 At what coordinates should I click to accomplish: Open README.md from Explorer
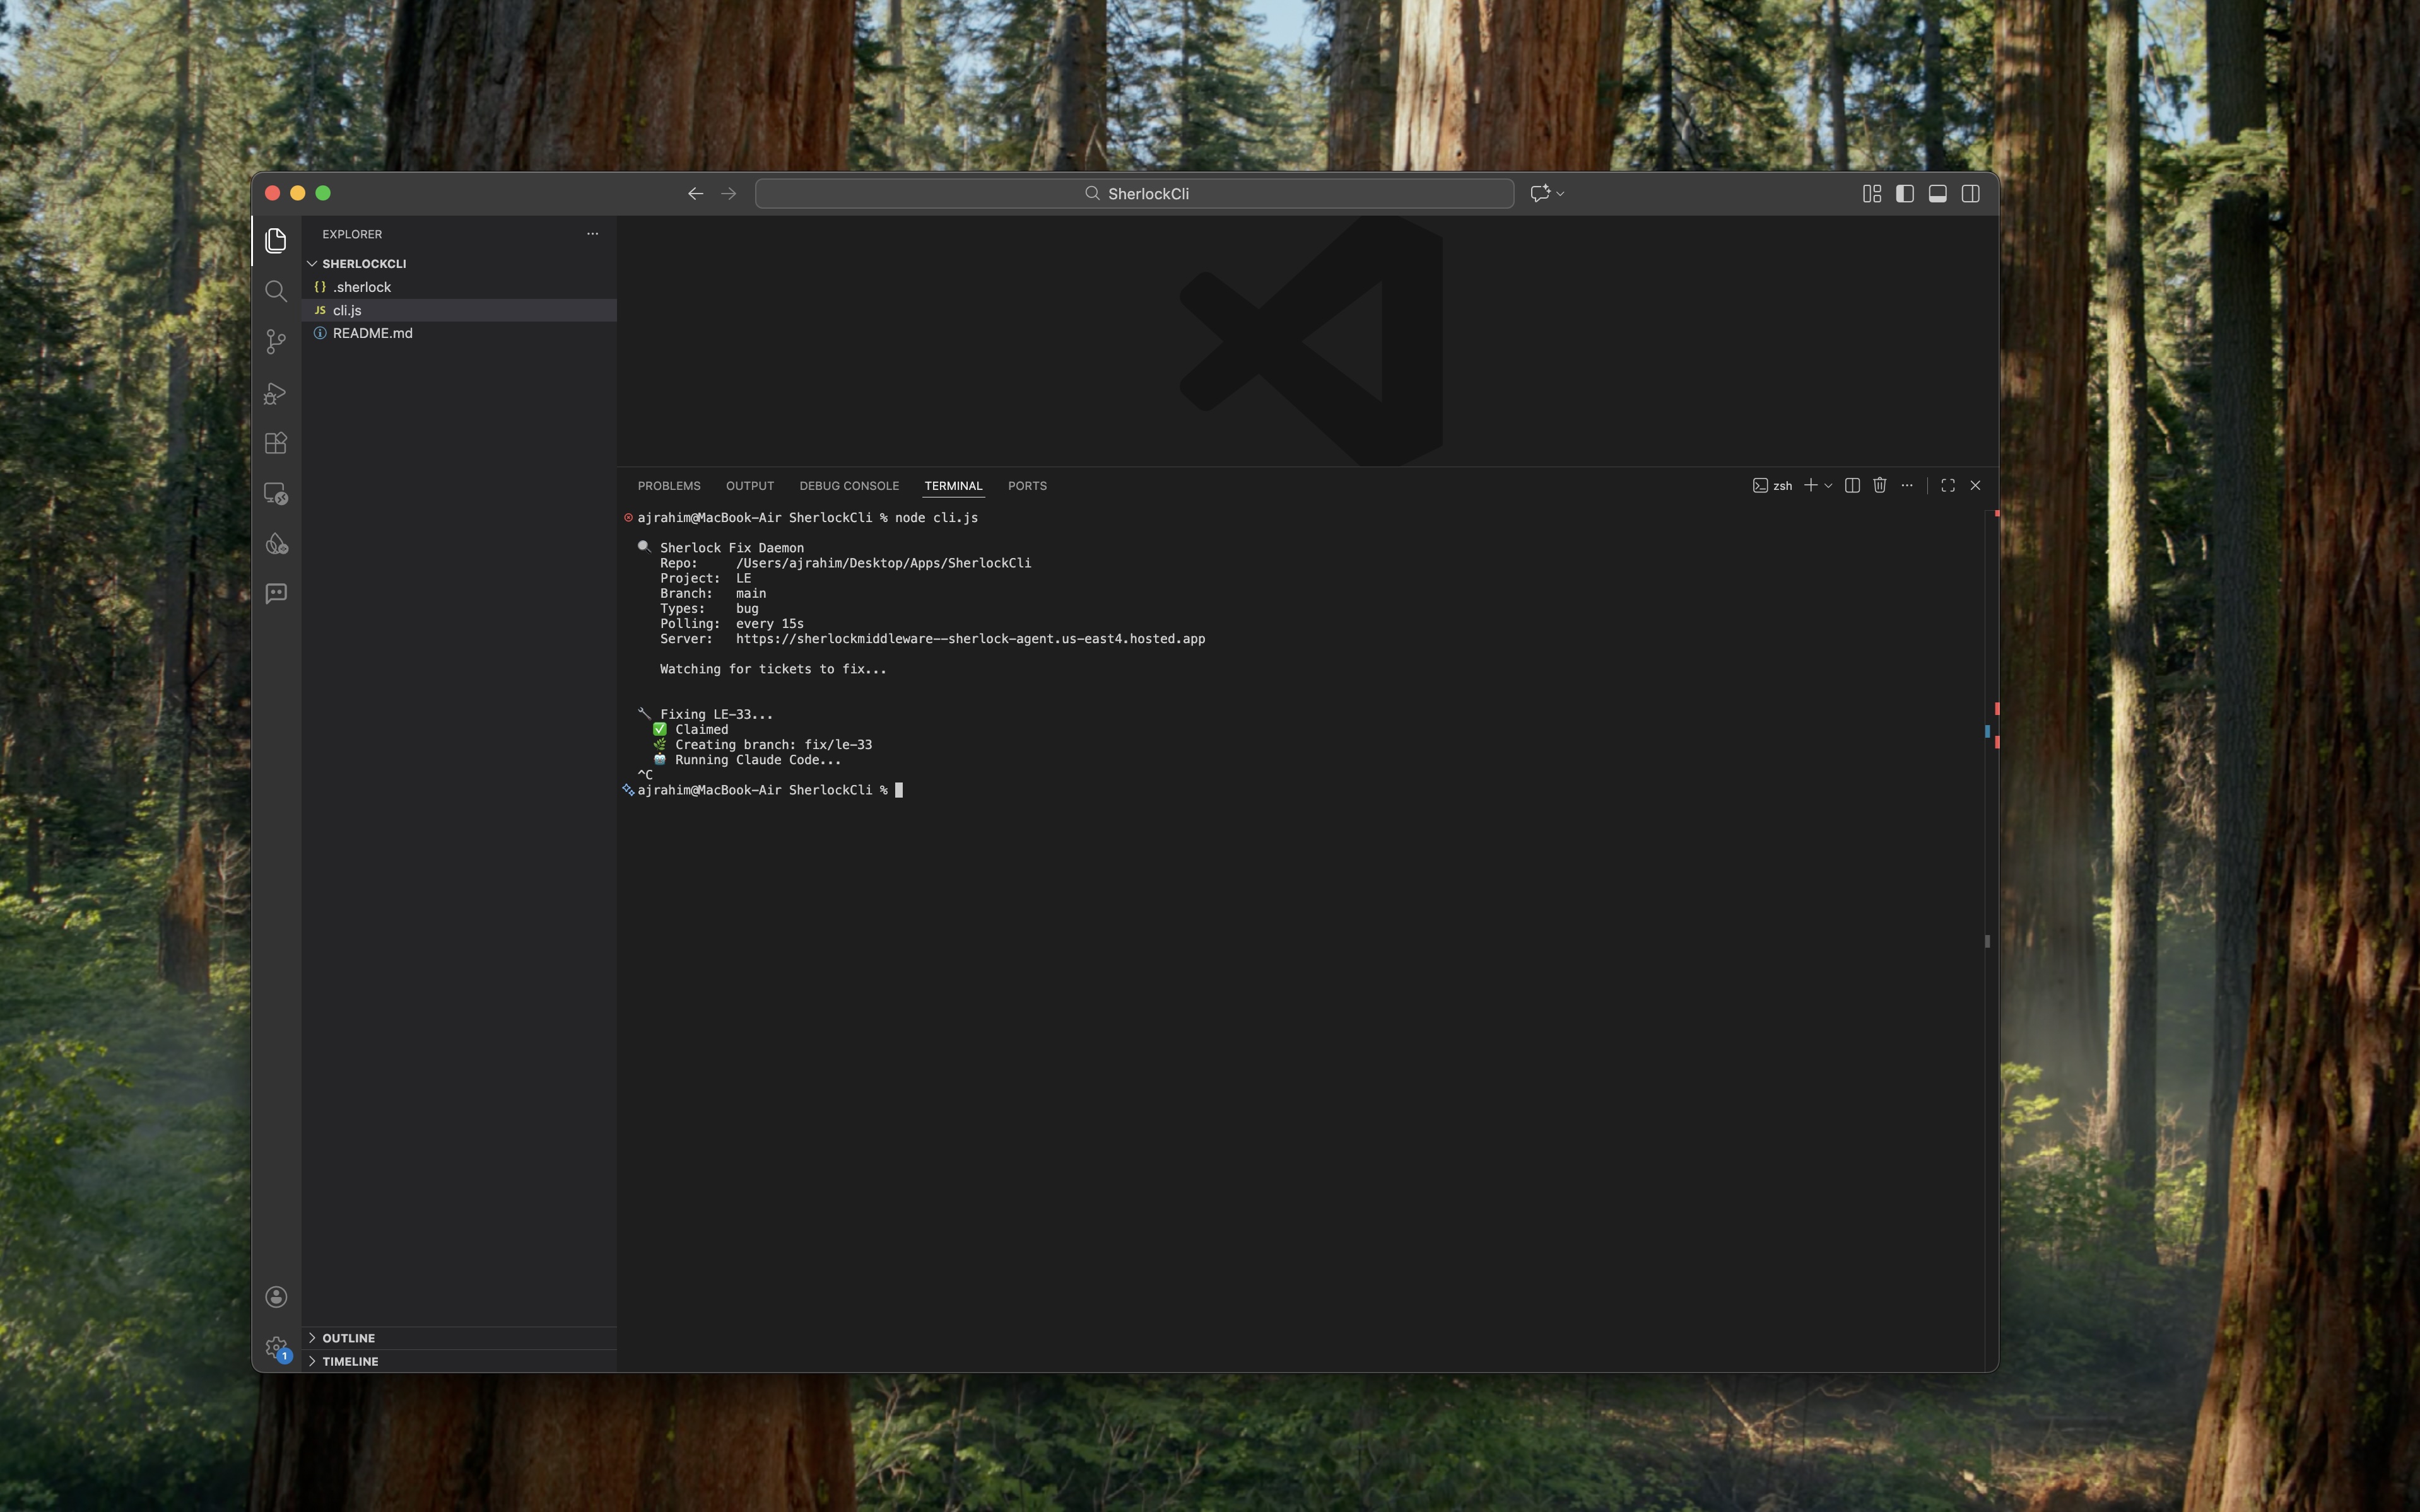tap(372, 333)
